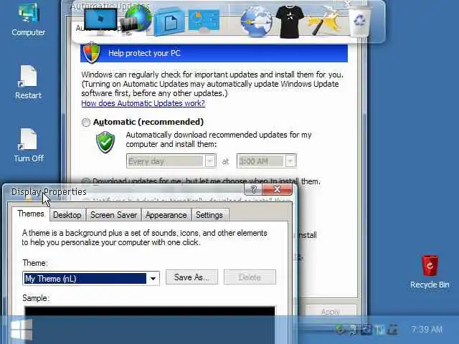Click the green checkmark shield icon
459x344 pixels.
click(x=105, y=142)
